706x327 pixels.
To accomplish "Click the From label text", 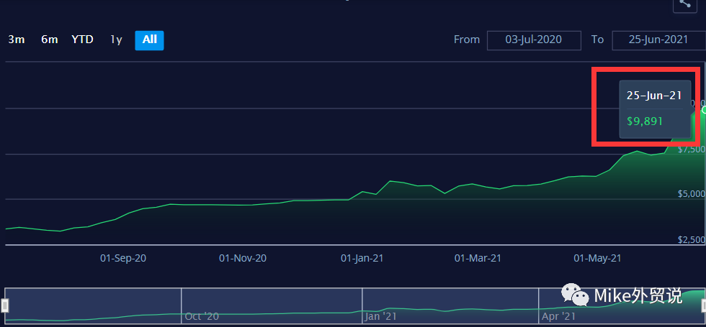I will coord(467,40).
